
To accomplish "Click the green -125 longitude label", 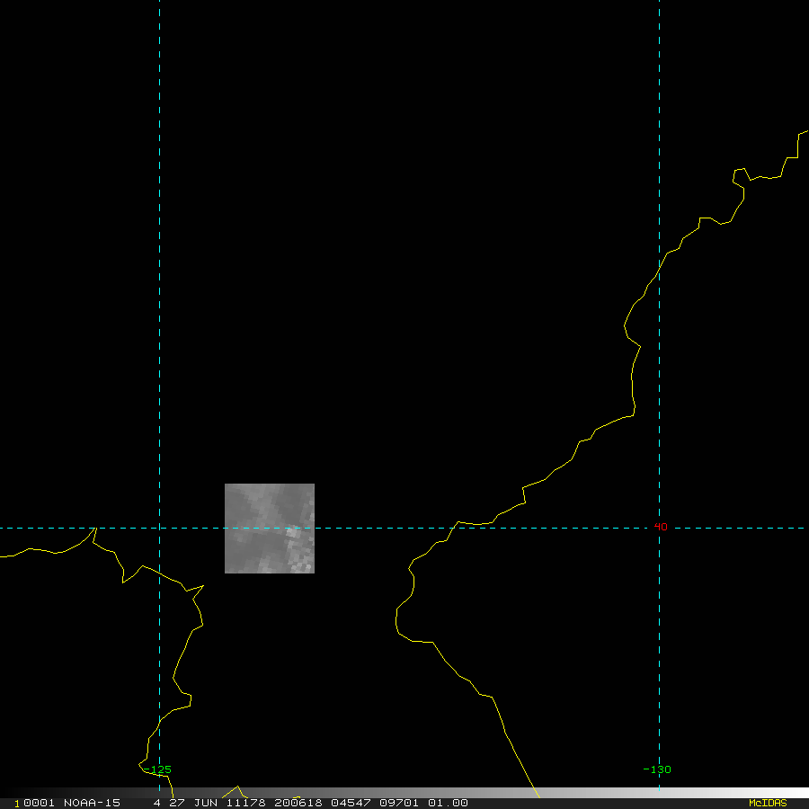I will [x=158, y=769].
